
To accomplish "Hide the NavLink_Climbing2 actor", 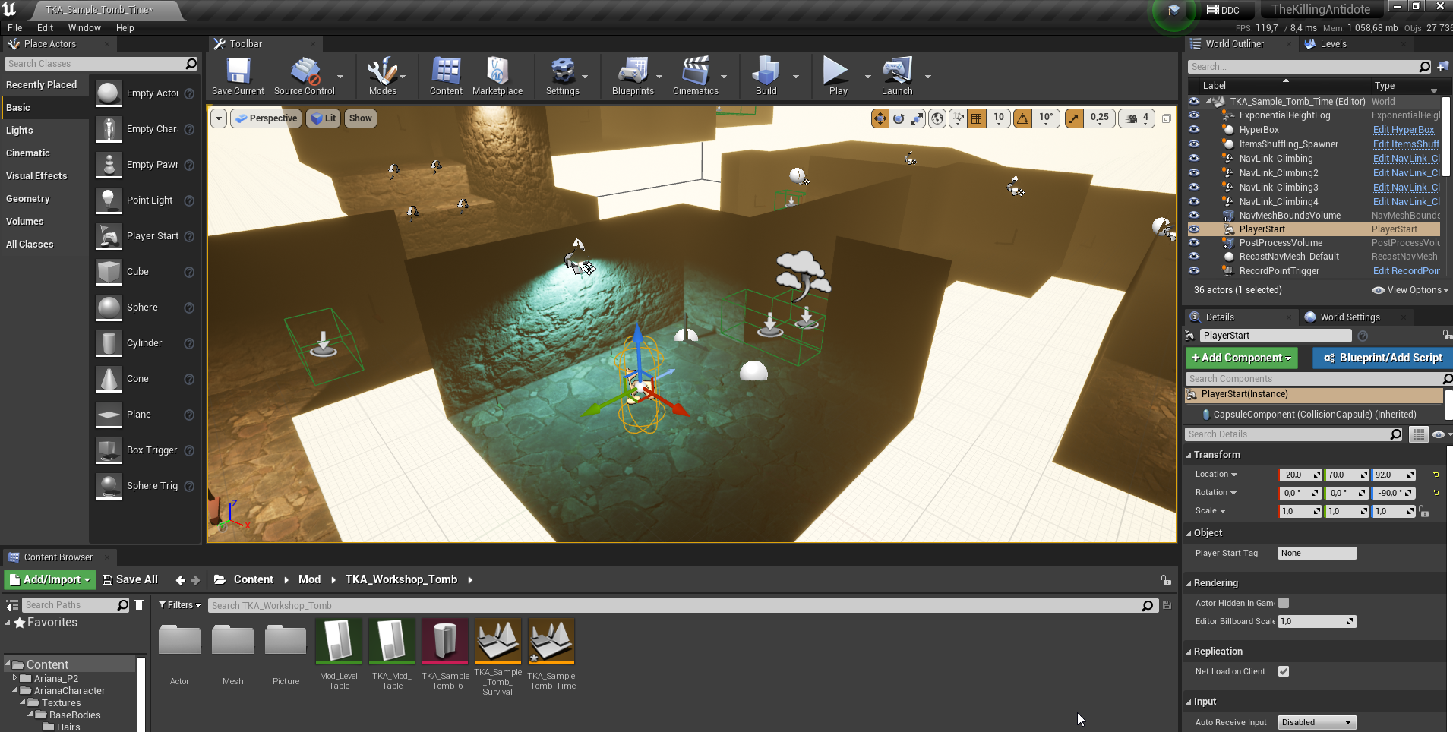I will tap(1194, 173).
